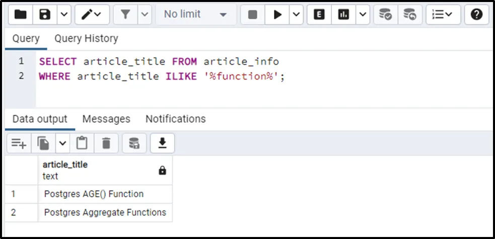Switch to the Messages tab
This screenshot has width=495, height=239.
click(x=106, y=119)
